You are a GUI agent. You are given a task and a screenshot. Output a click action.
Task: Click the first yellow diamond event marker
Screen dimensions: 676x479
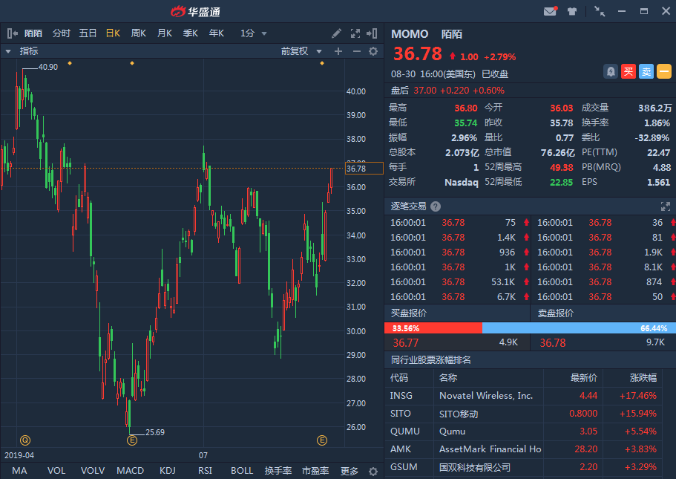[x=70, y=63]
